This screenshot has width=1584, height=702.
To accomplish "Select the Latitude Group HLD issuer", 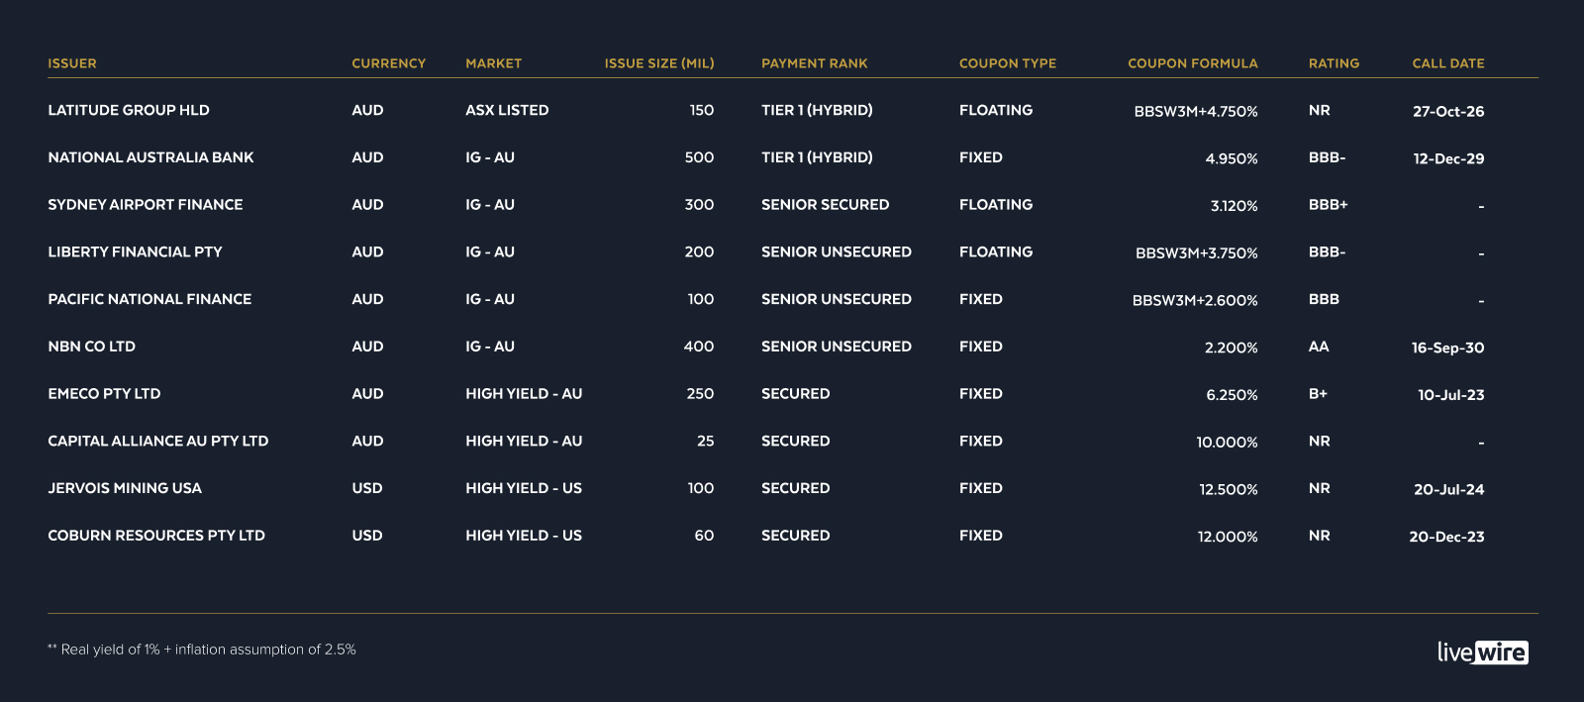I will tap(129, 110).
